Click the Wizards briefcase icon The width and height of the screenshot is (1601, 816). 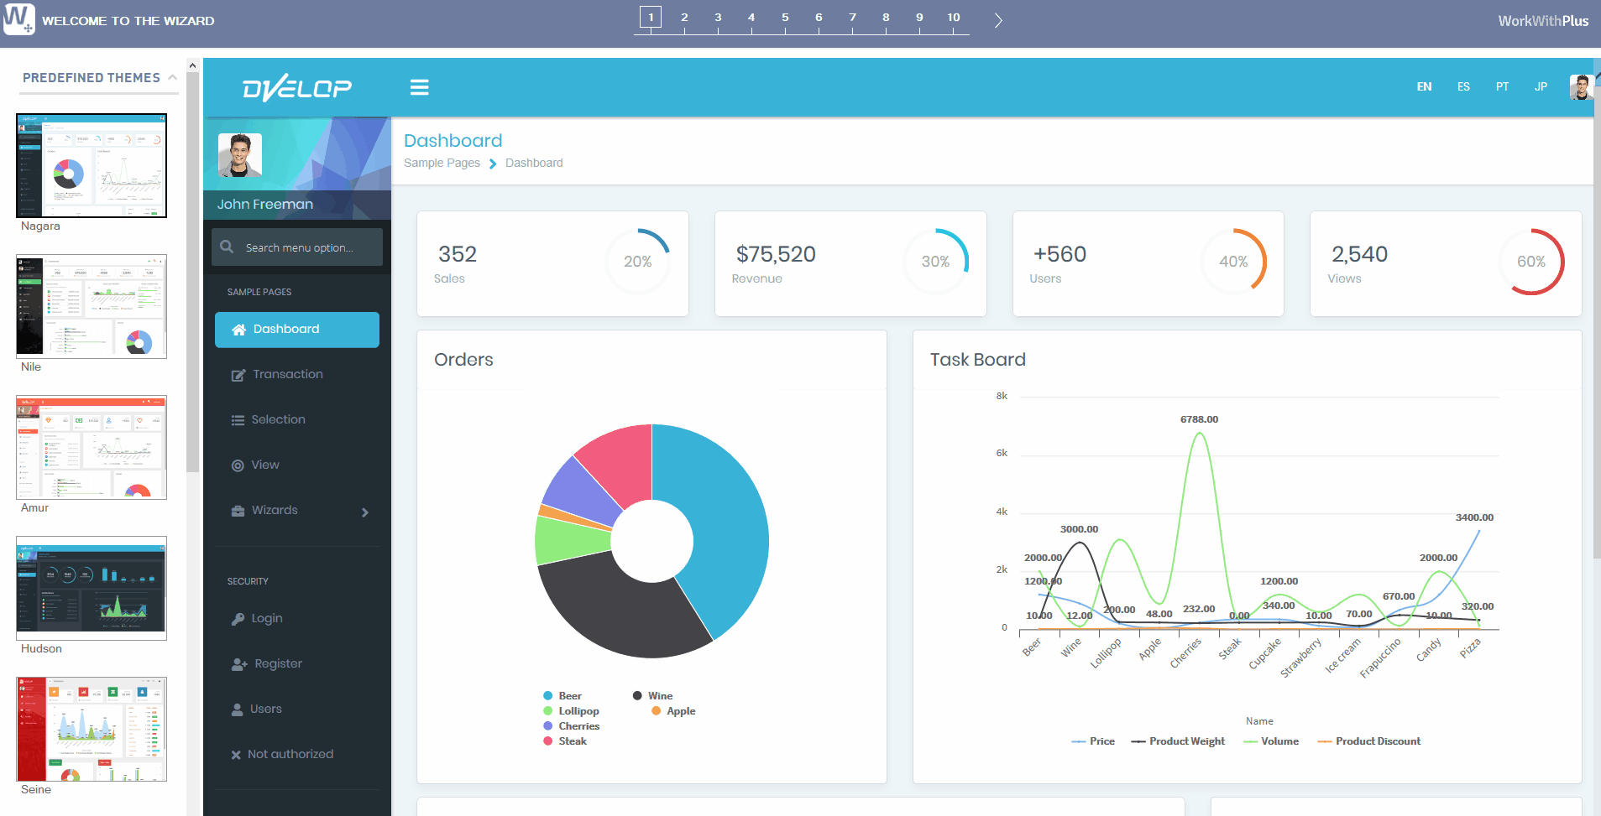(x=238, y=510)
